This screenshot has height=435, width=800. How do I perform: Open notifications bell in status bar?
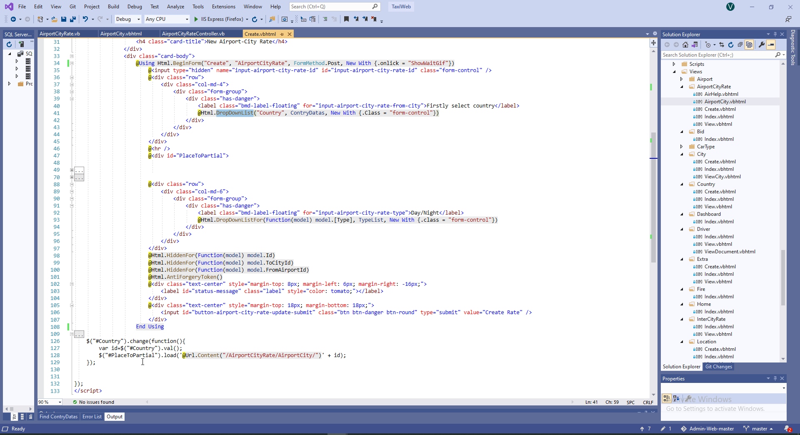[x=787, y=429]
